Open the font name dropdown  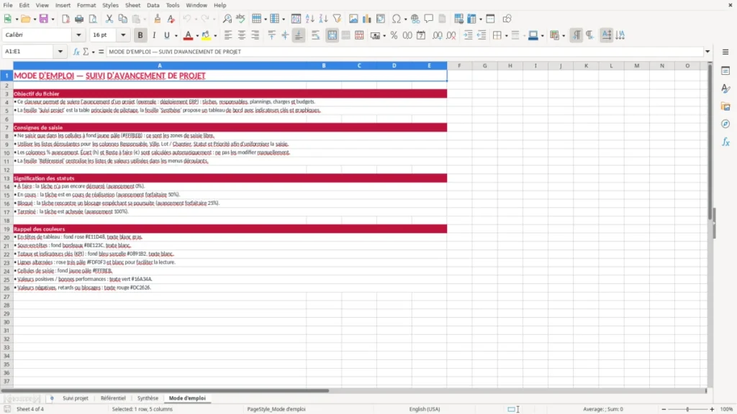click(78, 34)
